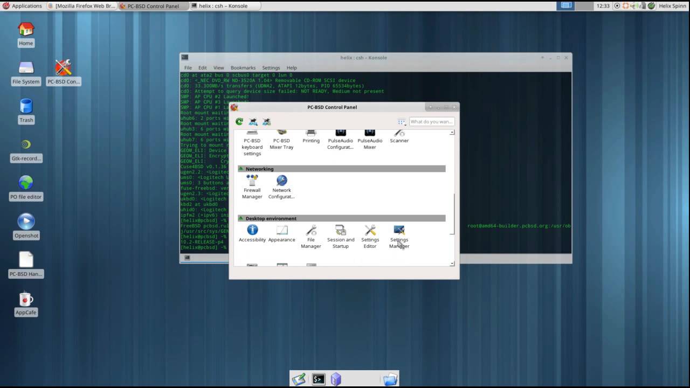Image resolution: width=690 pixels, height=388 pixels.
Task: Open PC-BSD Mixer Tray
Action: 281,140
